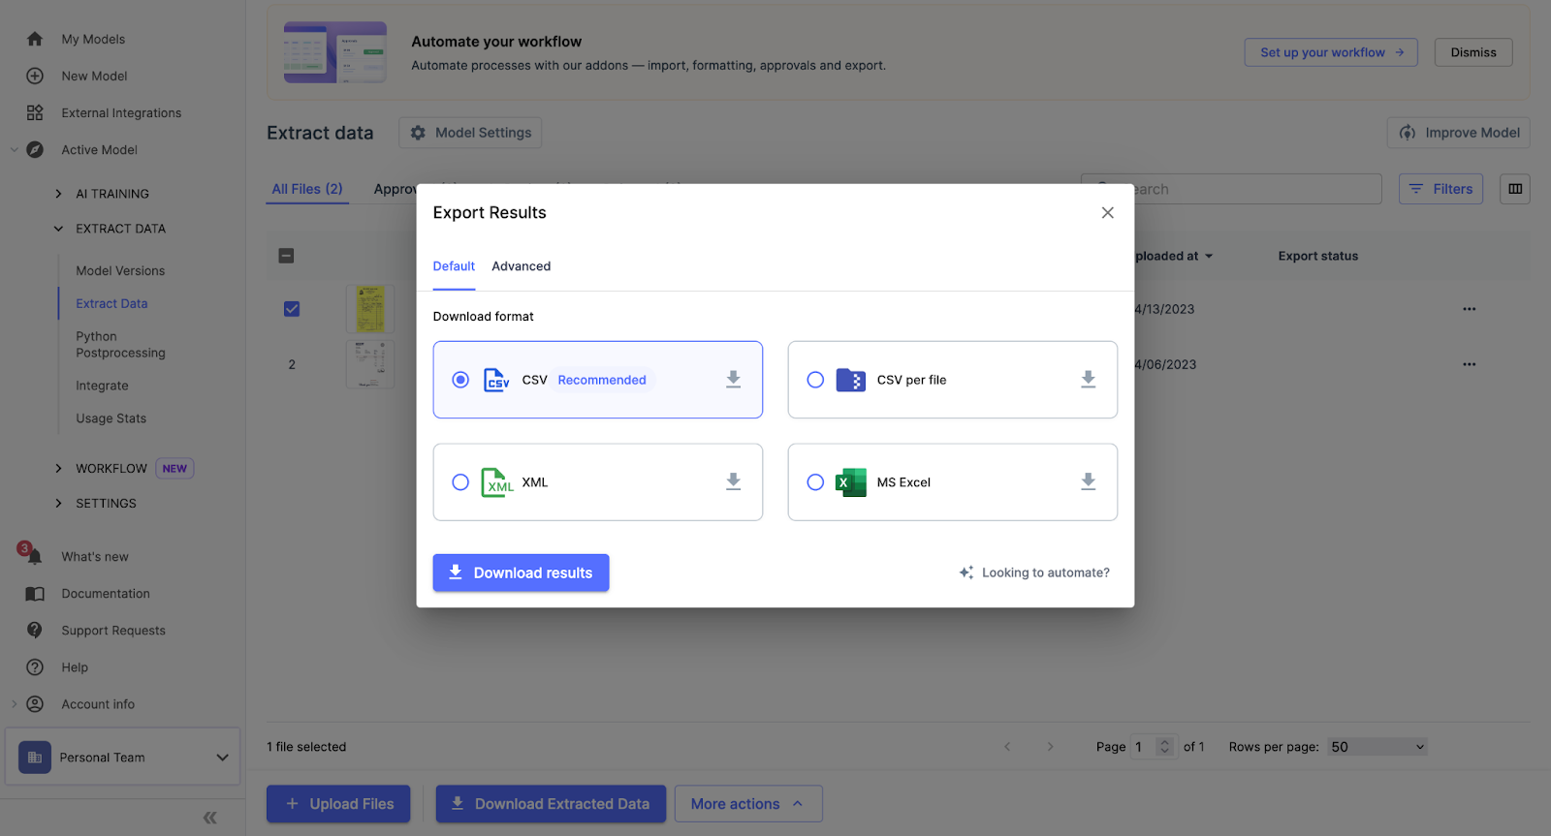Click the page number stepper field
This screenshot has width=1551, height=836.
coord(1154,747)
